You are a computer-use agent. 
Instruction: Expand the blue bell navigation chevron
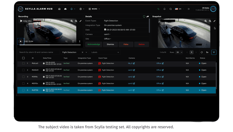point(75,9)
